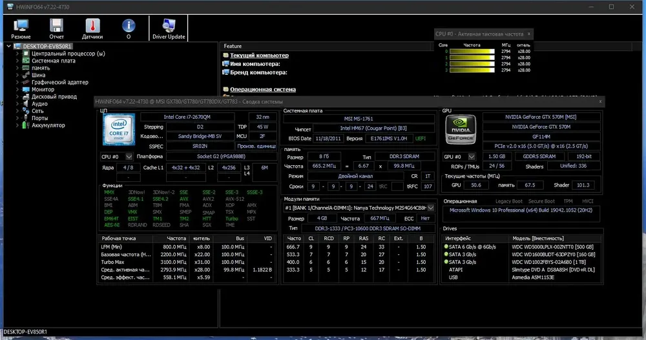The image size is (646, 340).
Task: Select Системная плата in the tree
Action: (54, 61)
